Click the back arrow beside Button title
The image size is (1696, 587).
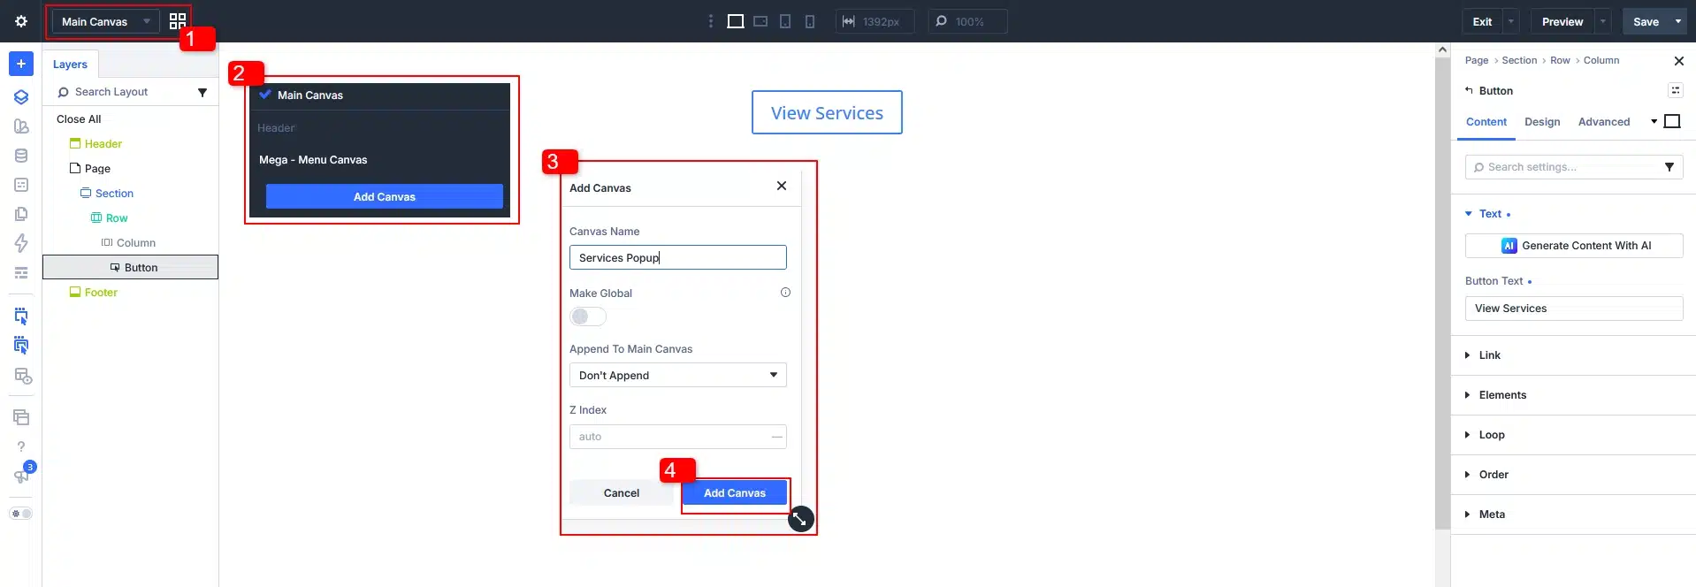(1470, 90)
